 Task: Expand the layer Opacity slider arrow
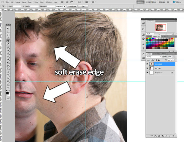coord(173,57)
